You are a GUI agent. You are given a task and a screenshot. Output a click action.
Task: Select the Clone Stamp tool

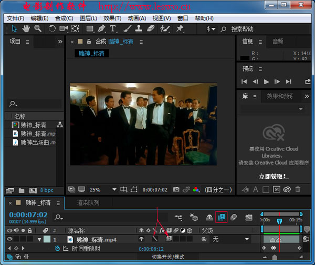139,28
